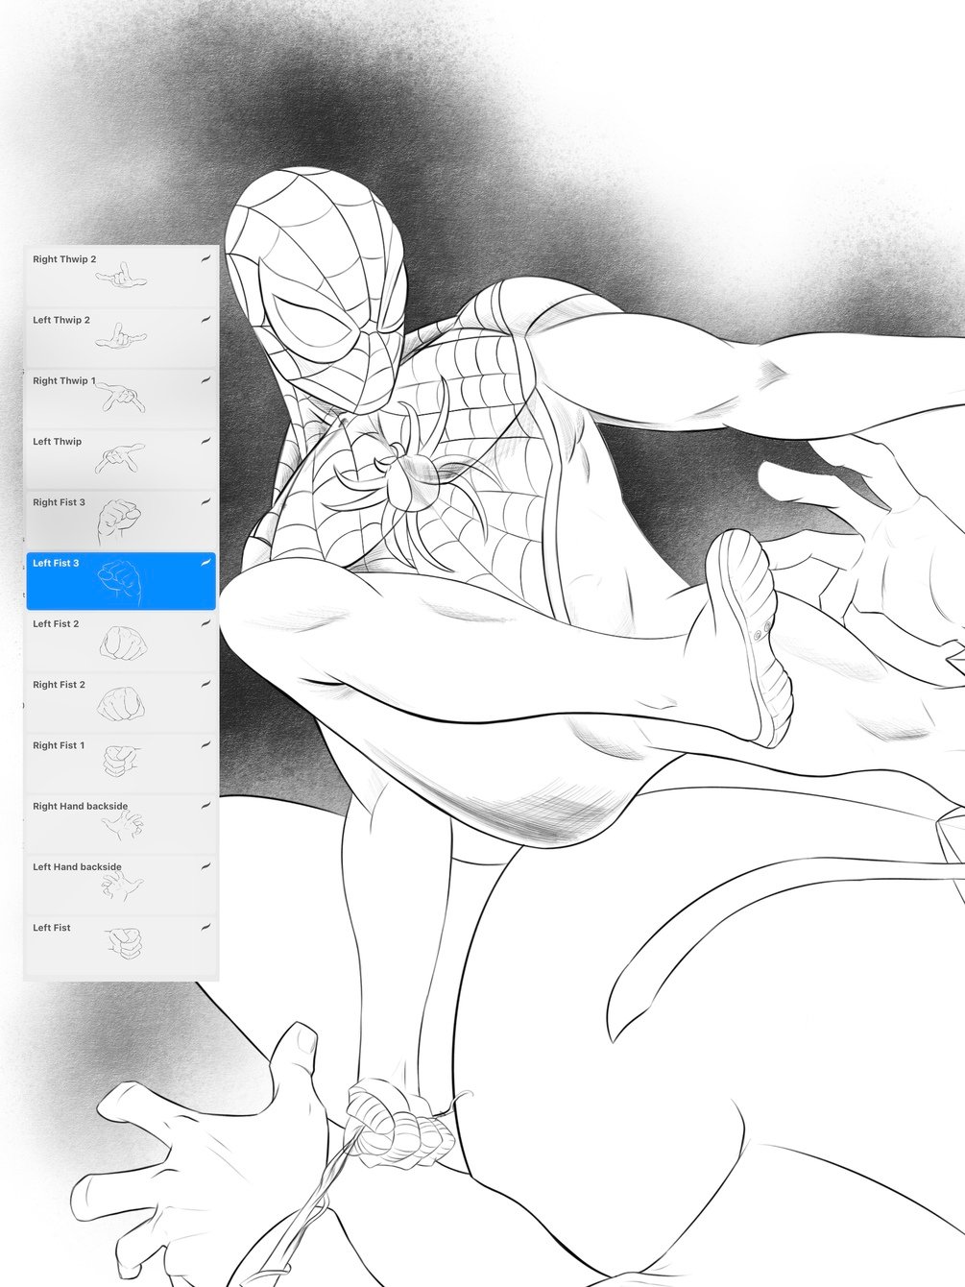Tap the stroke icon on Left Fist 2

coord(205,624)
